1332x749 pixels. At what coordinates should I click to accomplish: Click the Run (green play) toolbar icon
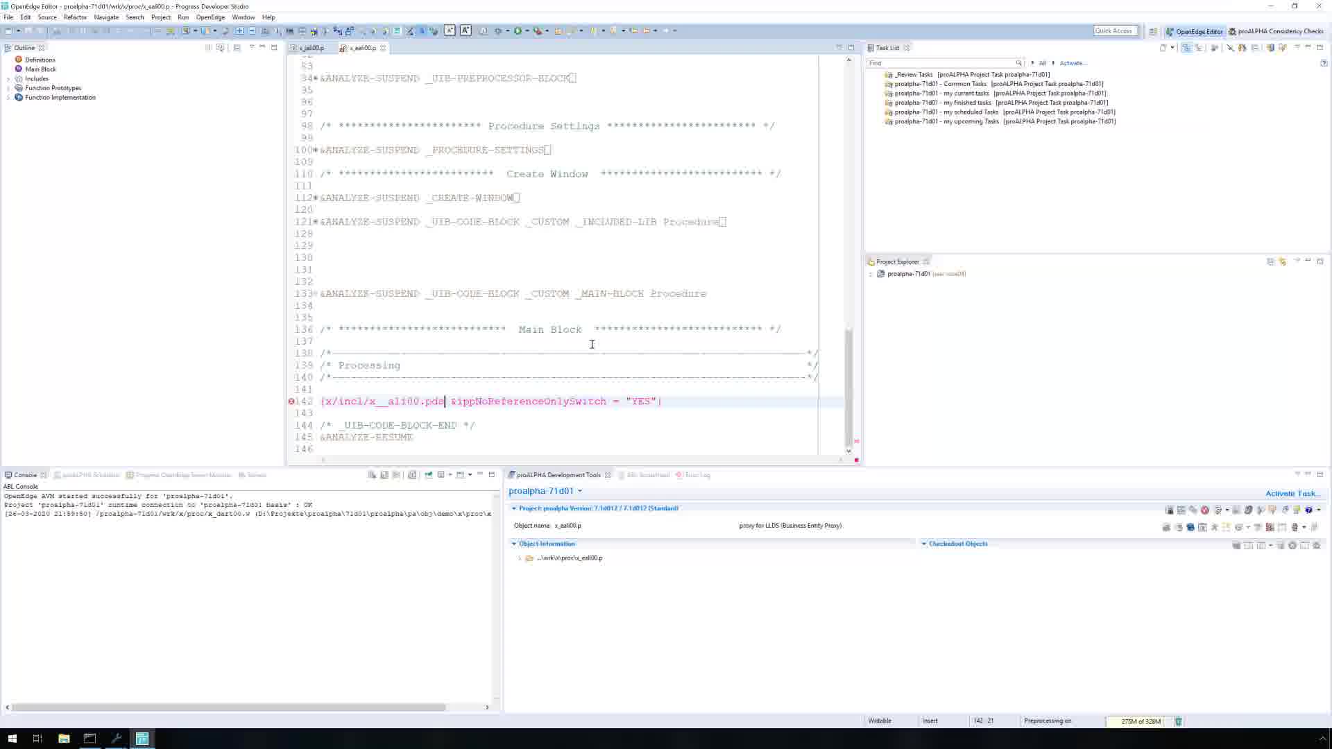coord(518,31)
